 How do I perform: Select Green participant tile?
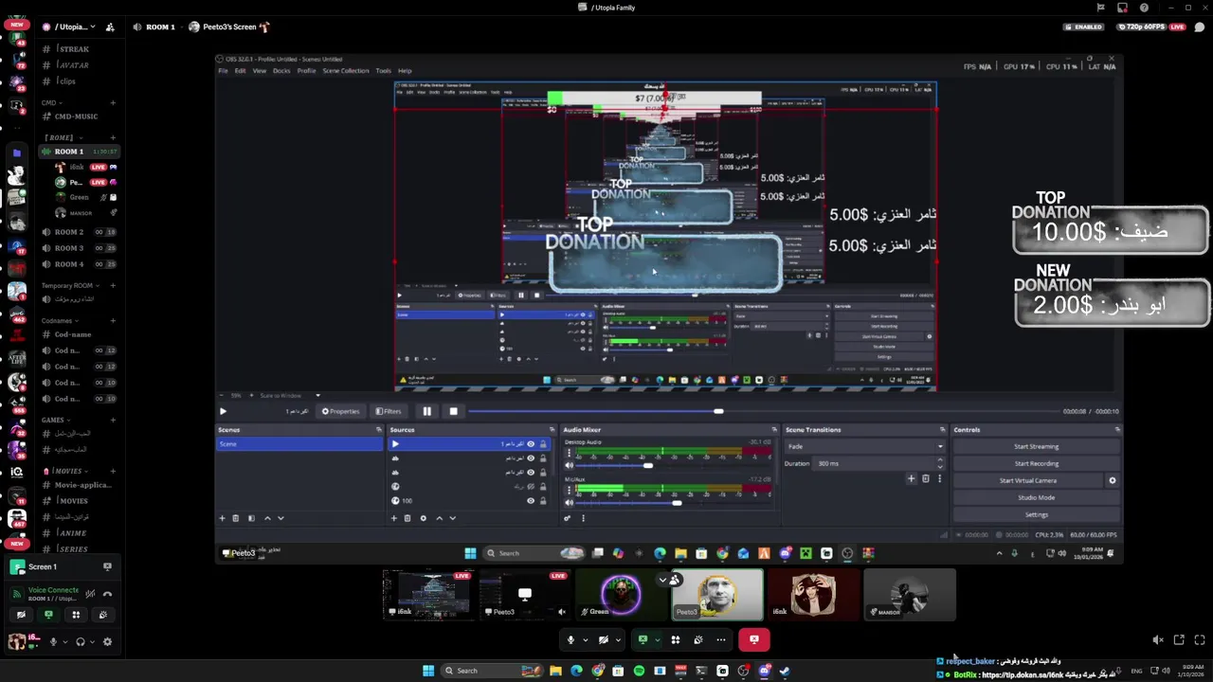(x=621, y=595)
